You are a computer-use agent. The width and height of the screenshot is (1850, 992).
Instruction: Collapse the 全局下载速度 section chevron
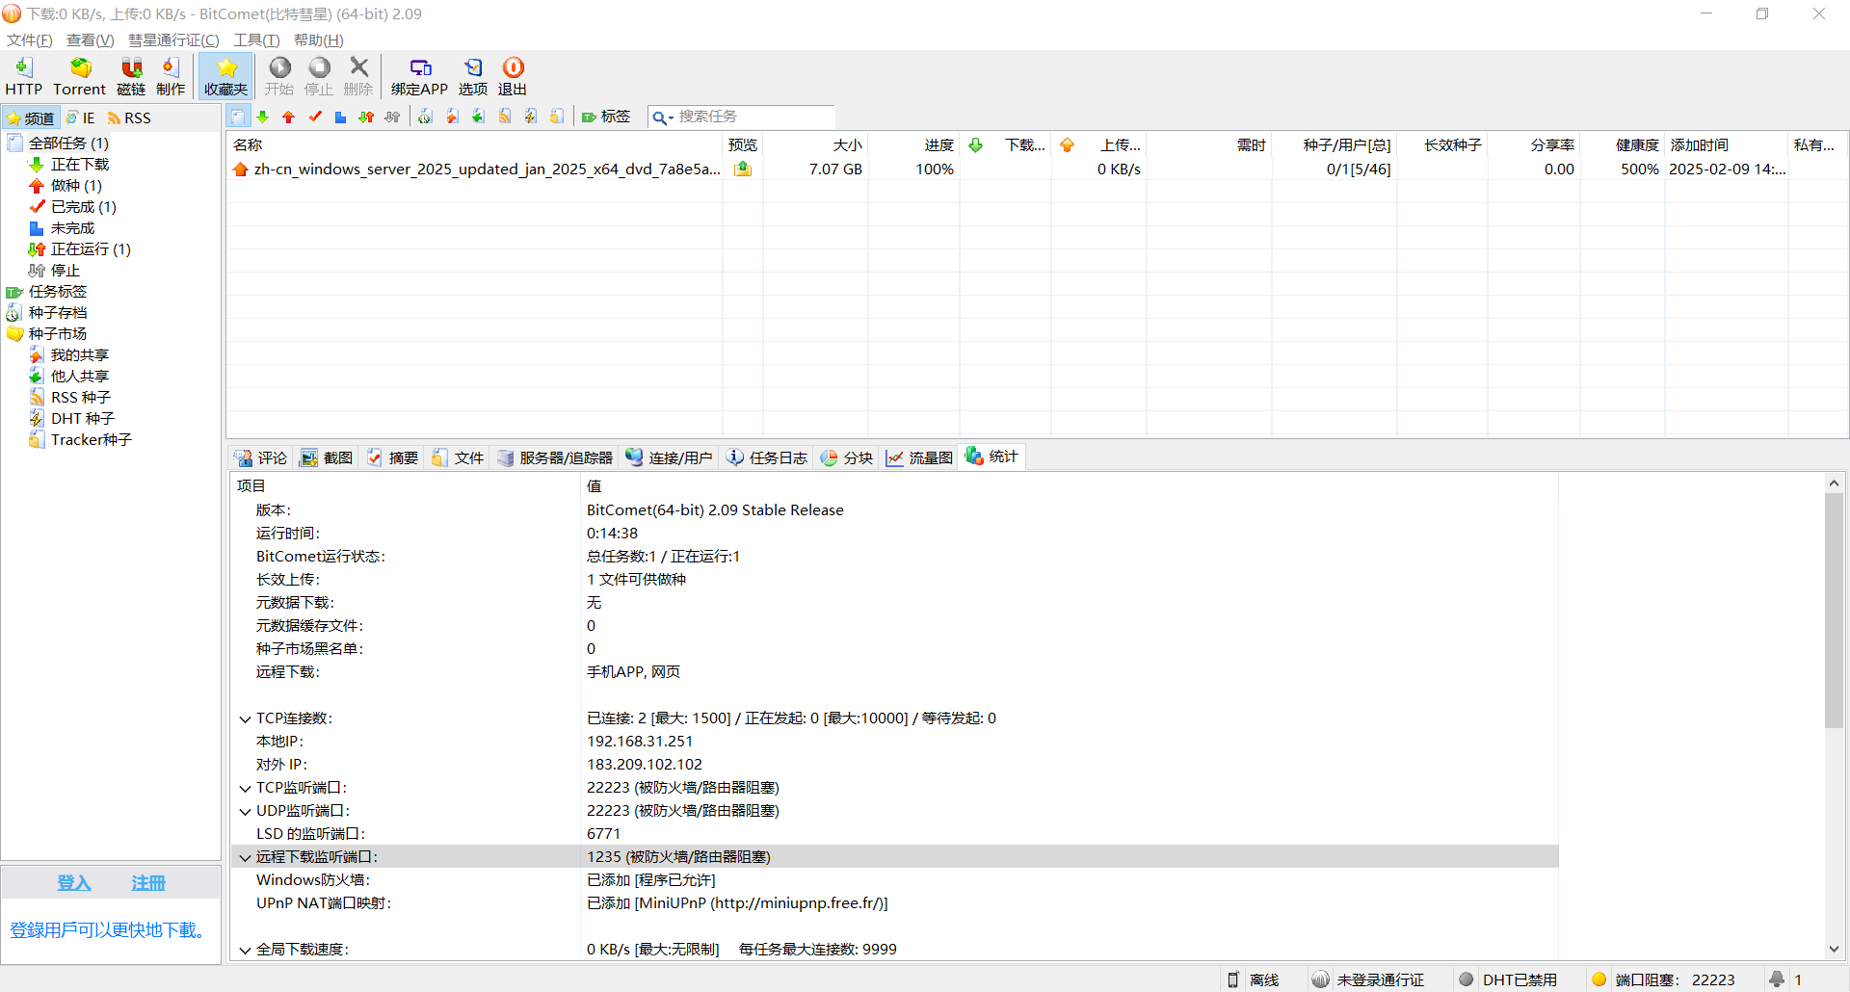[245, 950]
